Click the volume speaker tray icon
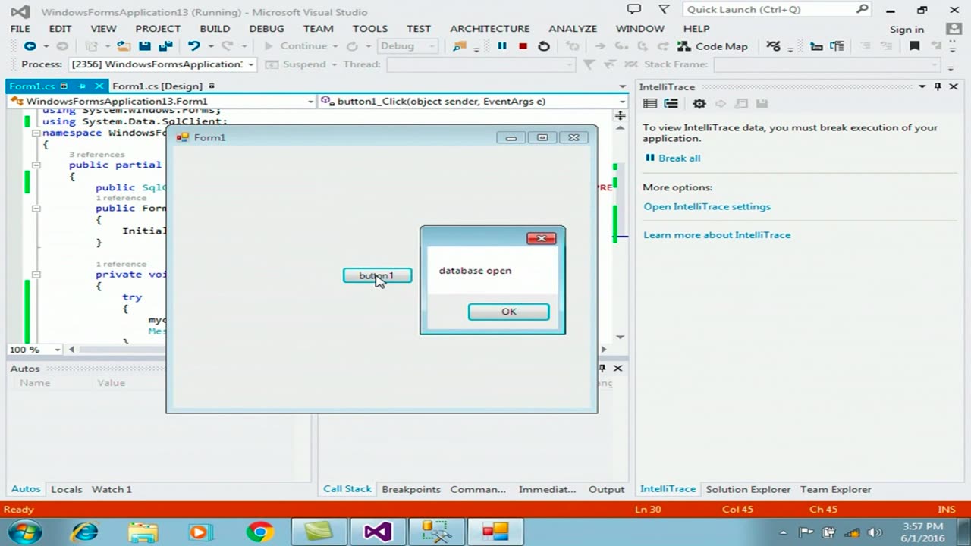This screenshot has width=971, height=546. 874,532
